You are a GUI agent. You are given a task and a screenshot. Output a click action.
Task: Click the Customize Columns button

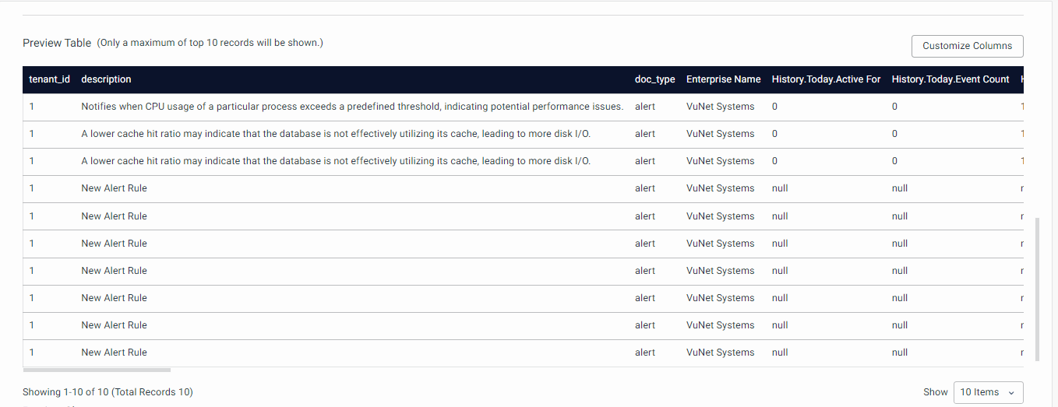(x=967, y=46)
